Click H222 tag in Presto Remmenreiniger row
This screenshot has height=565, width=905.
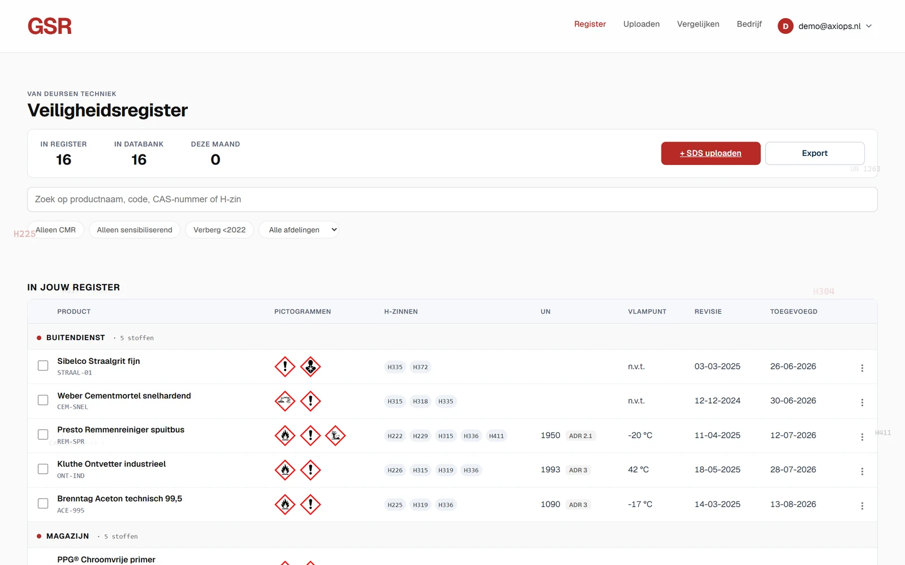point(395,436)
